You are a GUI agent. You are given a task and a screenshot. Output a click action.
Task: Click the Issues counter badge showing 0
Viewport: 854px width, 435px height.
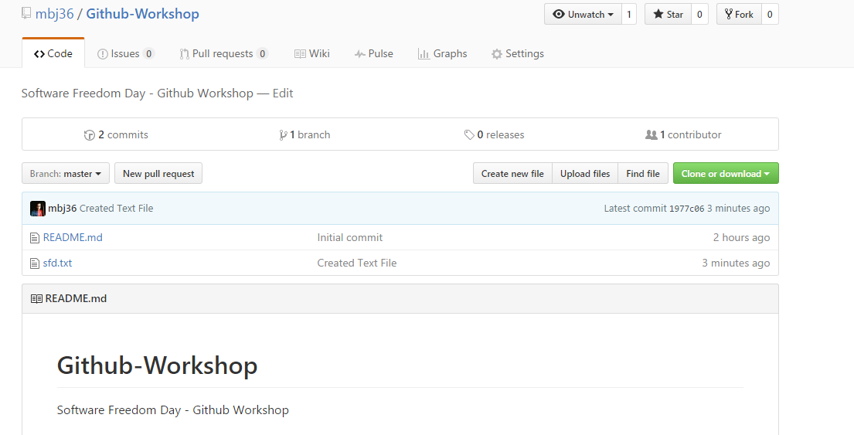148,54
